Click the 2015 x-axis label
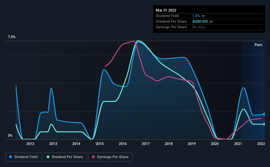The width and height of the screenshot is (270, 167). point(100,144)
